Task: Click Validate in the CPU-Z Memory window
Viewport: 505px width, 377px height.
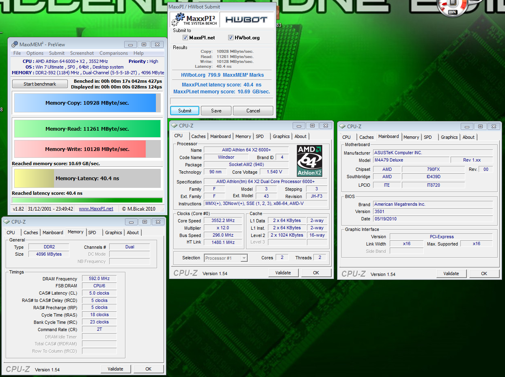Action: (115, 369)
